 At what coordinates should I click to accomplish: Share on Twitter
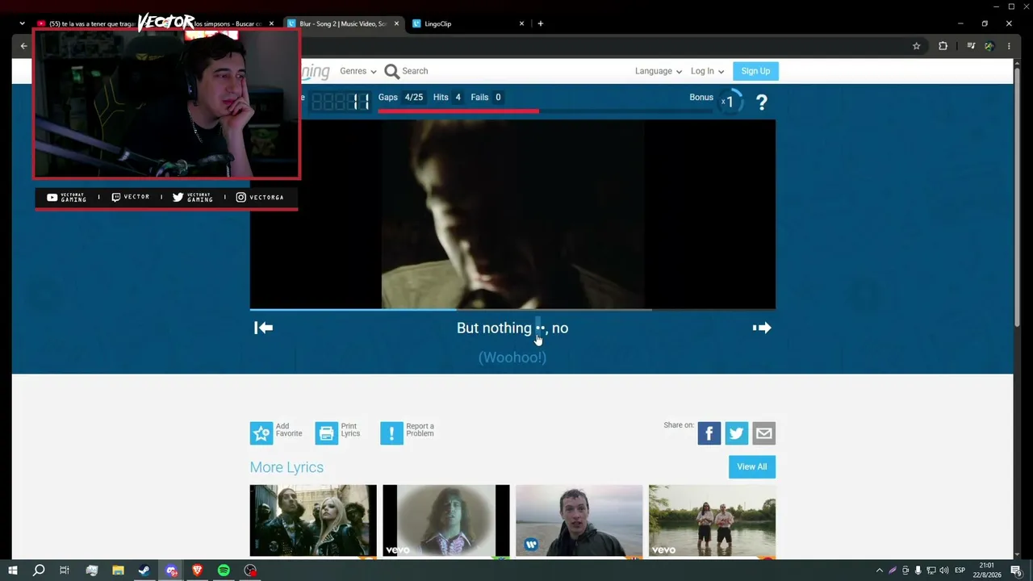(737, 433)
